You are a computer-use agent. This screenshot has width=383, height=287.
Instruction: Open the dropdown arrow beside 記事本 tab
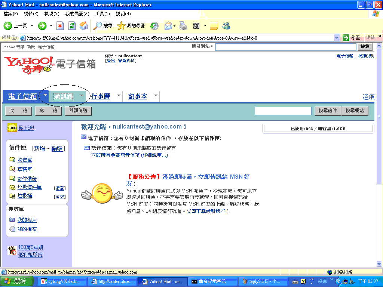click(156, 96)
